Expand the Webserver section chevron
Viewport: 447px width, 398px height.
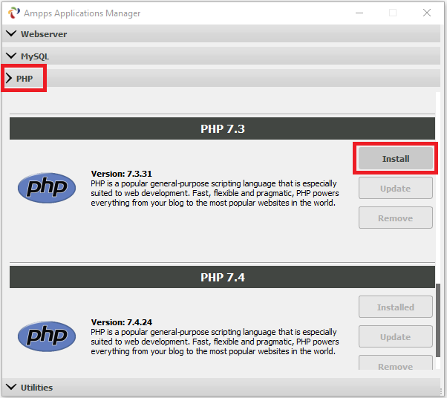pyautogui.click(x=11, y=33)
